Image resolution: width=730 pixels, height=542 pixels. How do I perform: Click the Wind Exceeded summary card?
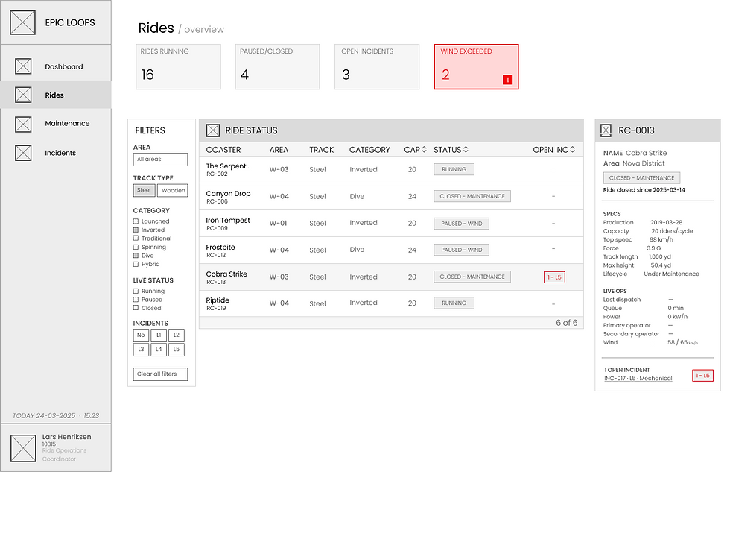pos(476,66)
